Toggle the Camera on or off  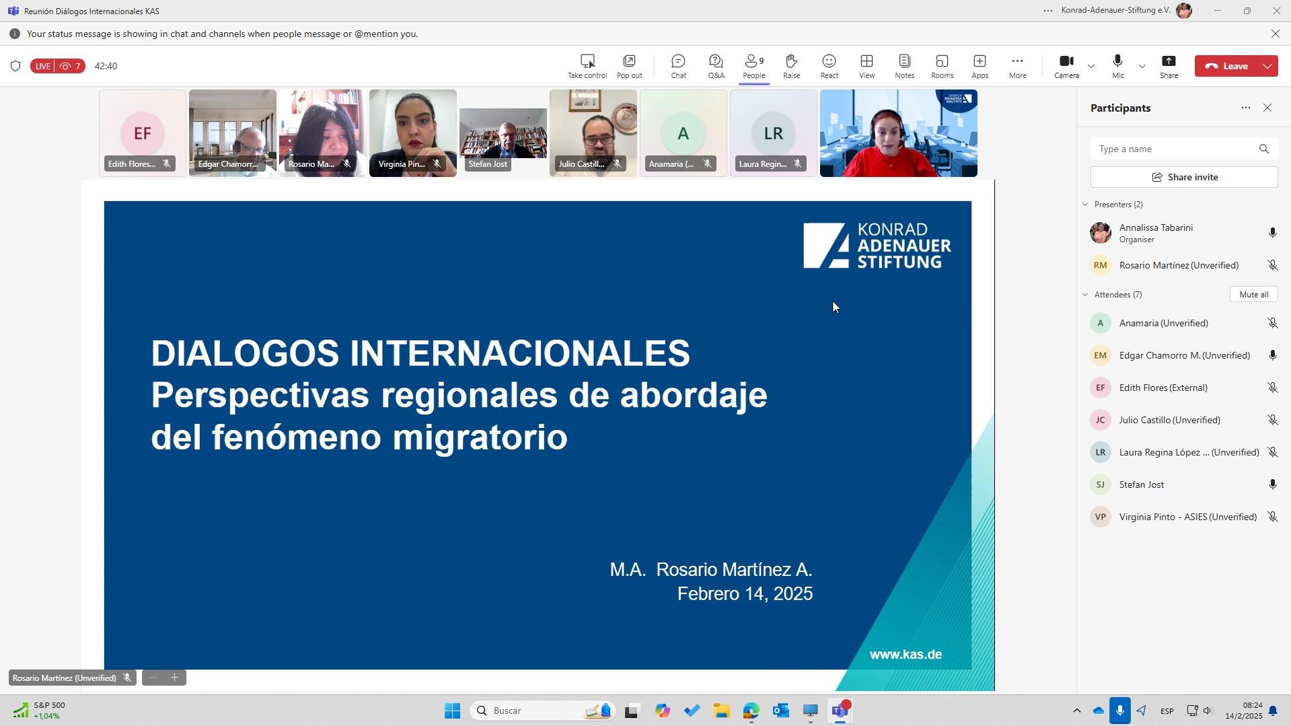click(x=1066, y=66)
